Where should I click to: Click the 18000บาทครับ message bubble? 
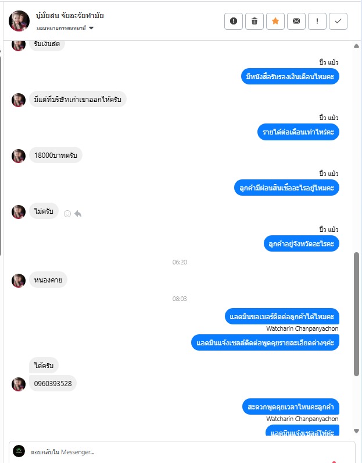pos(55,155)
